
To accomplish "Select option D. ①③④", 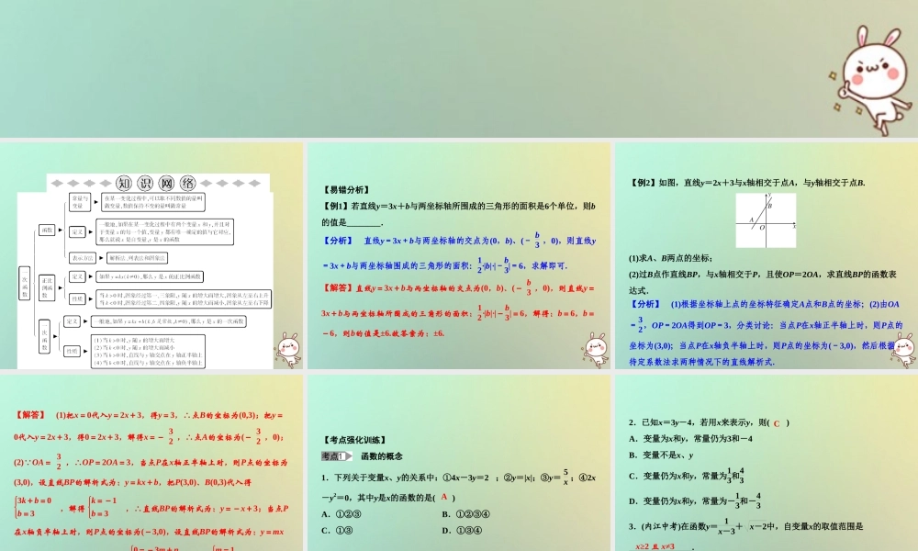I will (462, 531).
